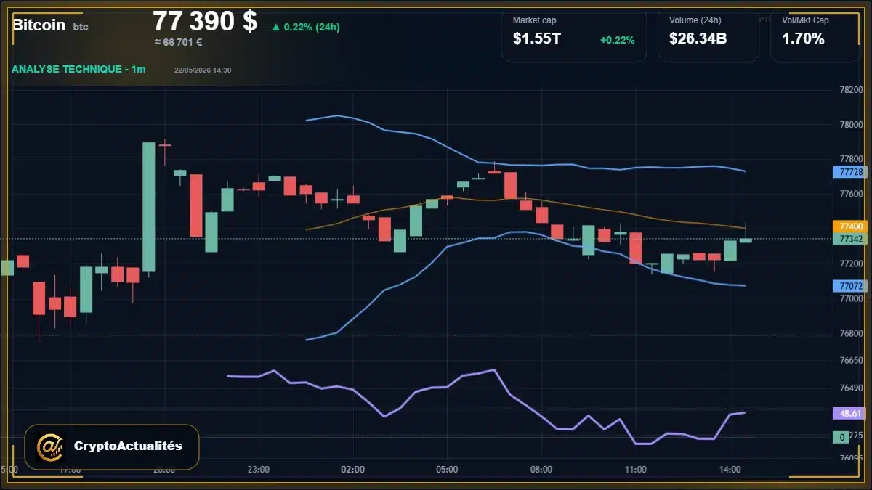872x490 pixels.
Task: Click the green up-triangle beside 0.22% (24h)
Action: [x=276, y=28]
